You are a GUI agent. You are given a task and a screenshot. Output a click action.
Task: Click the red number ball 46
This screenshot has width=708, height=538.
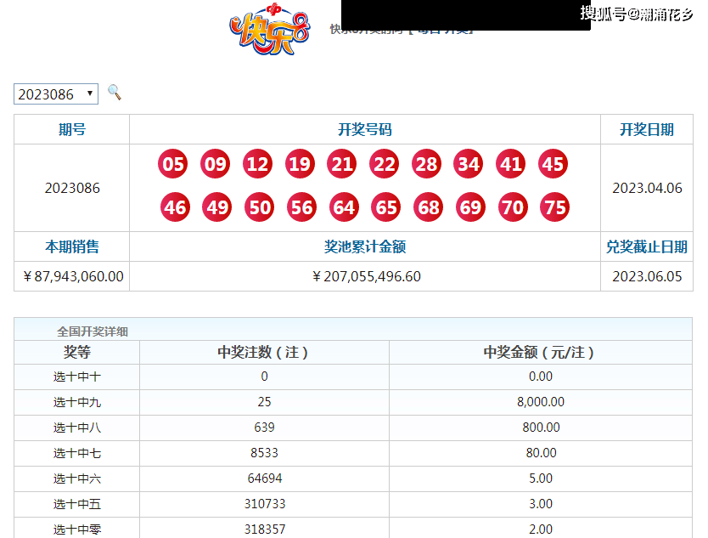[175, 207]
